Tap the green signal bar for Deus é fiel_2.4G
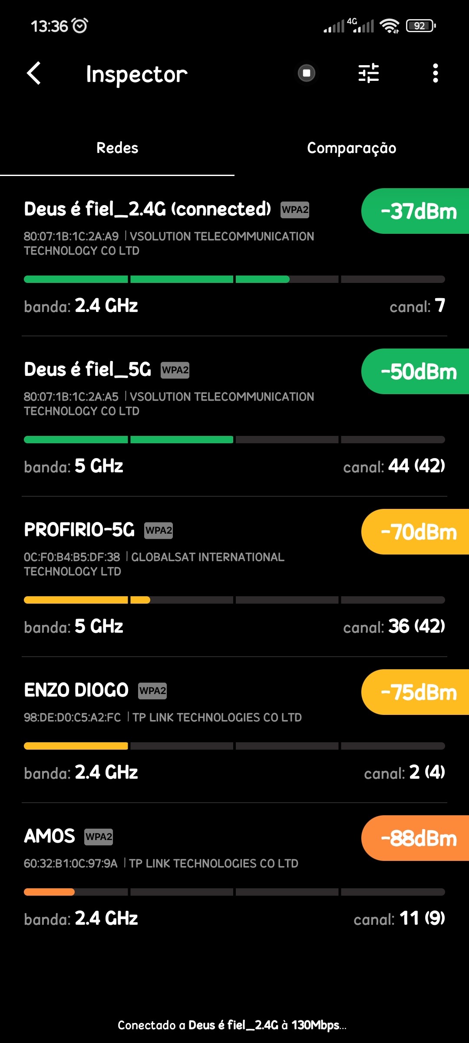This screenshot has height=1043, width=469. pos(156,279)
